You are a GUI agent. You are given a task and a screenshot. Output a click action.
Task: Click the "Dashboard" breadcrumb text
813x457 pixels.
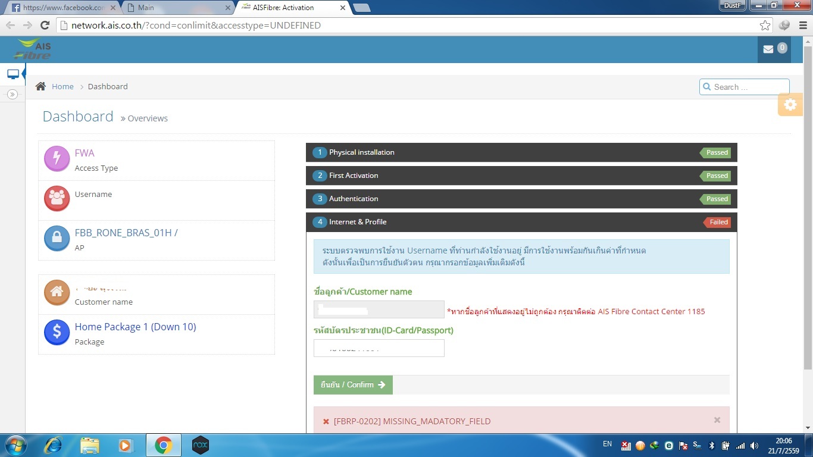point(108,86)
